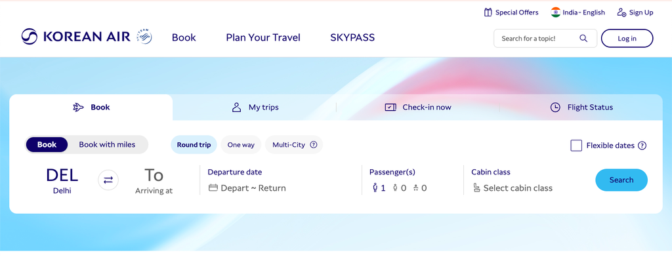Select the One way trip option

pos(241,145)
